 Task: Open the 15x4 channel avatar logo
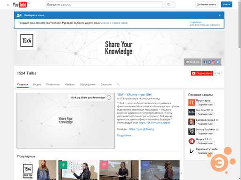pos(27,40)
